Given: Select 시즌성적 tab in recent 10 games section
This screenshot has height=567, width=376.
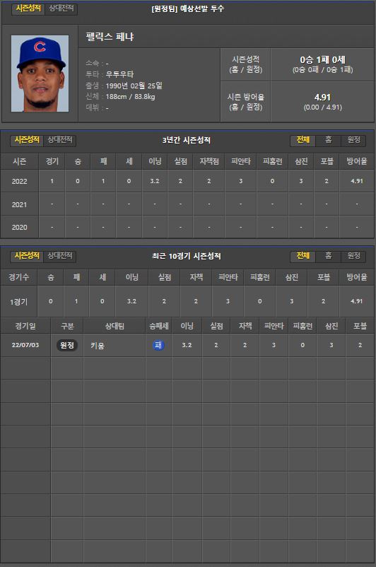Looking at the screenshot, I should (x=27, y=256).
